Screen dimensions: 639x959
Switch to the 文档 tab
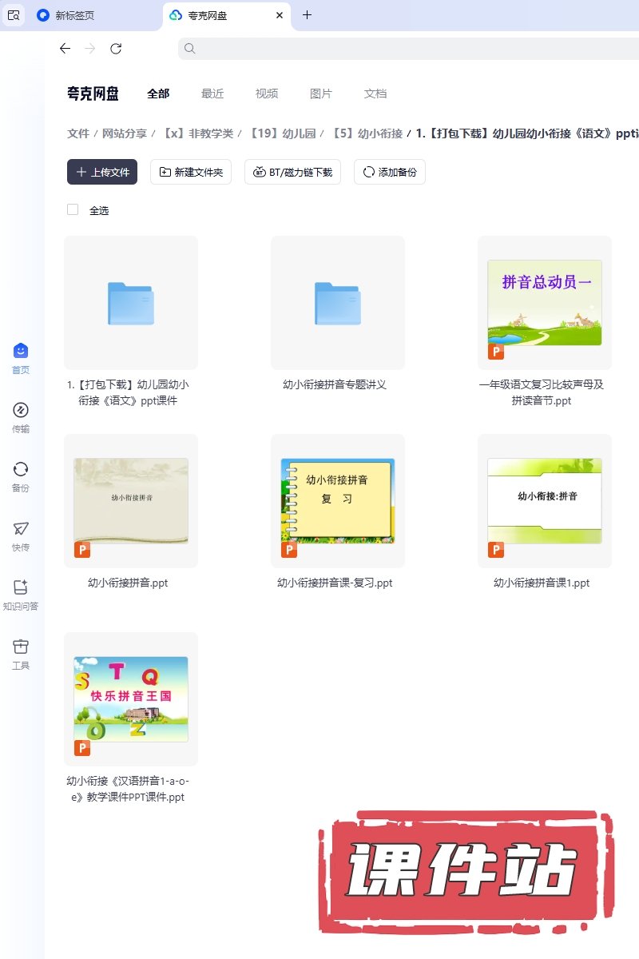click(x=375, y=94)
